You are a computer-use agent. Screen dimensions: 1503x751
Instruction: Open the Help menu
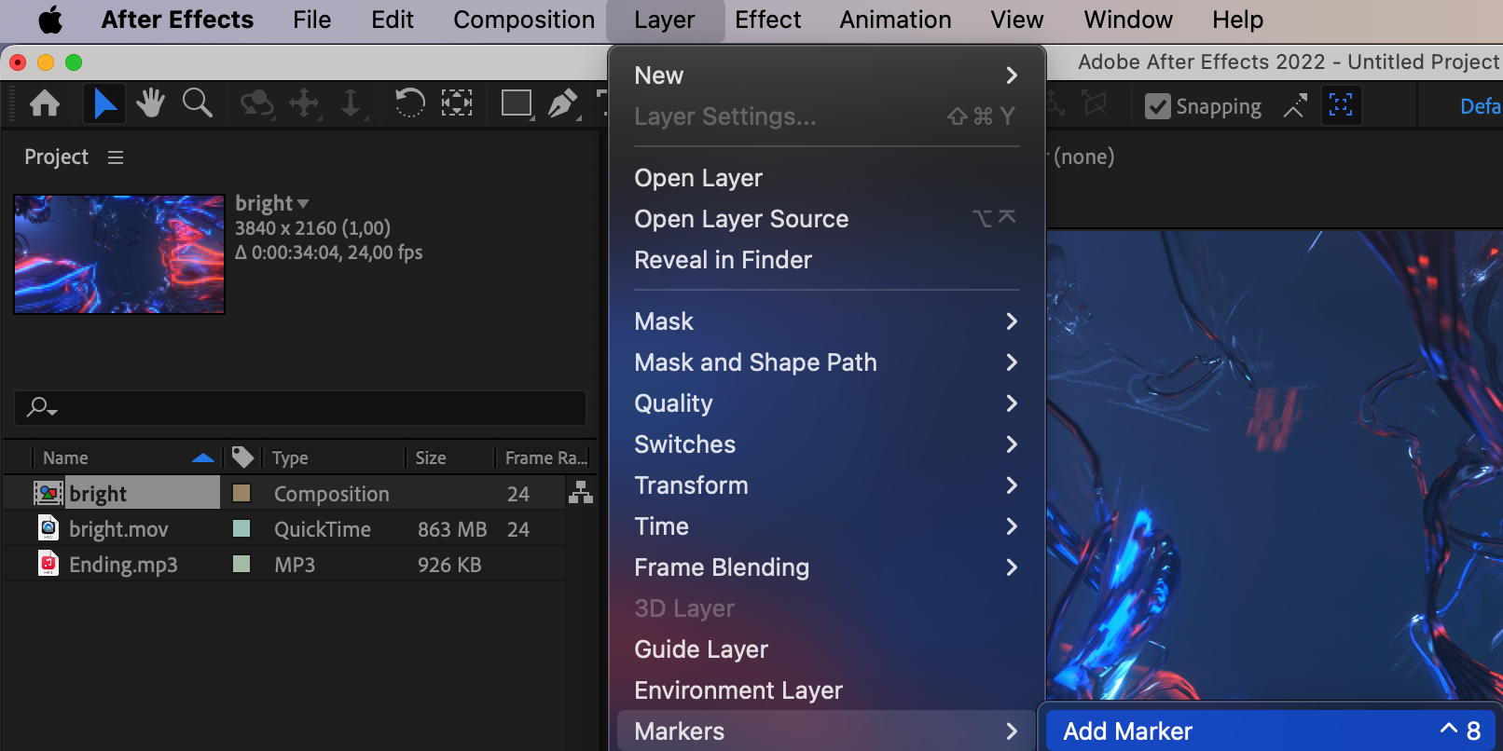tap(1238, 20)
